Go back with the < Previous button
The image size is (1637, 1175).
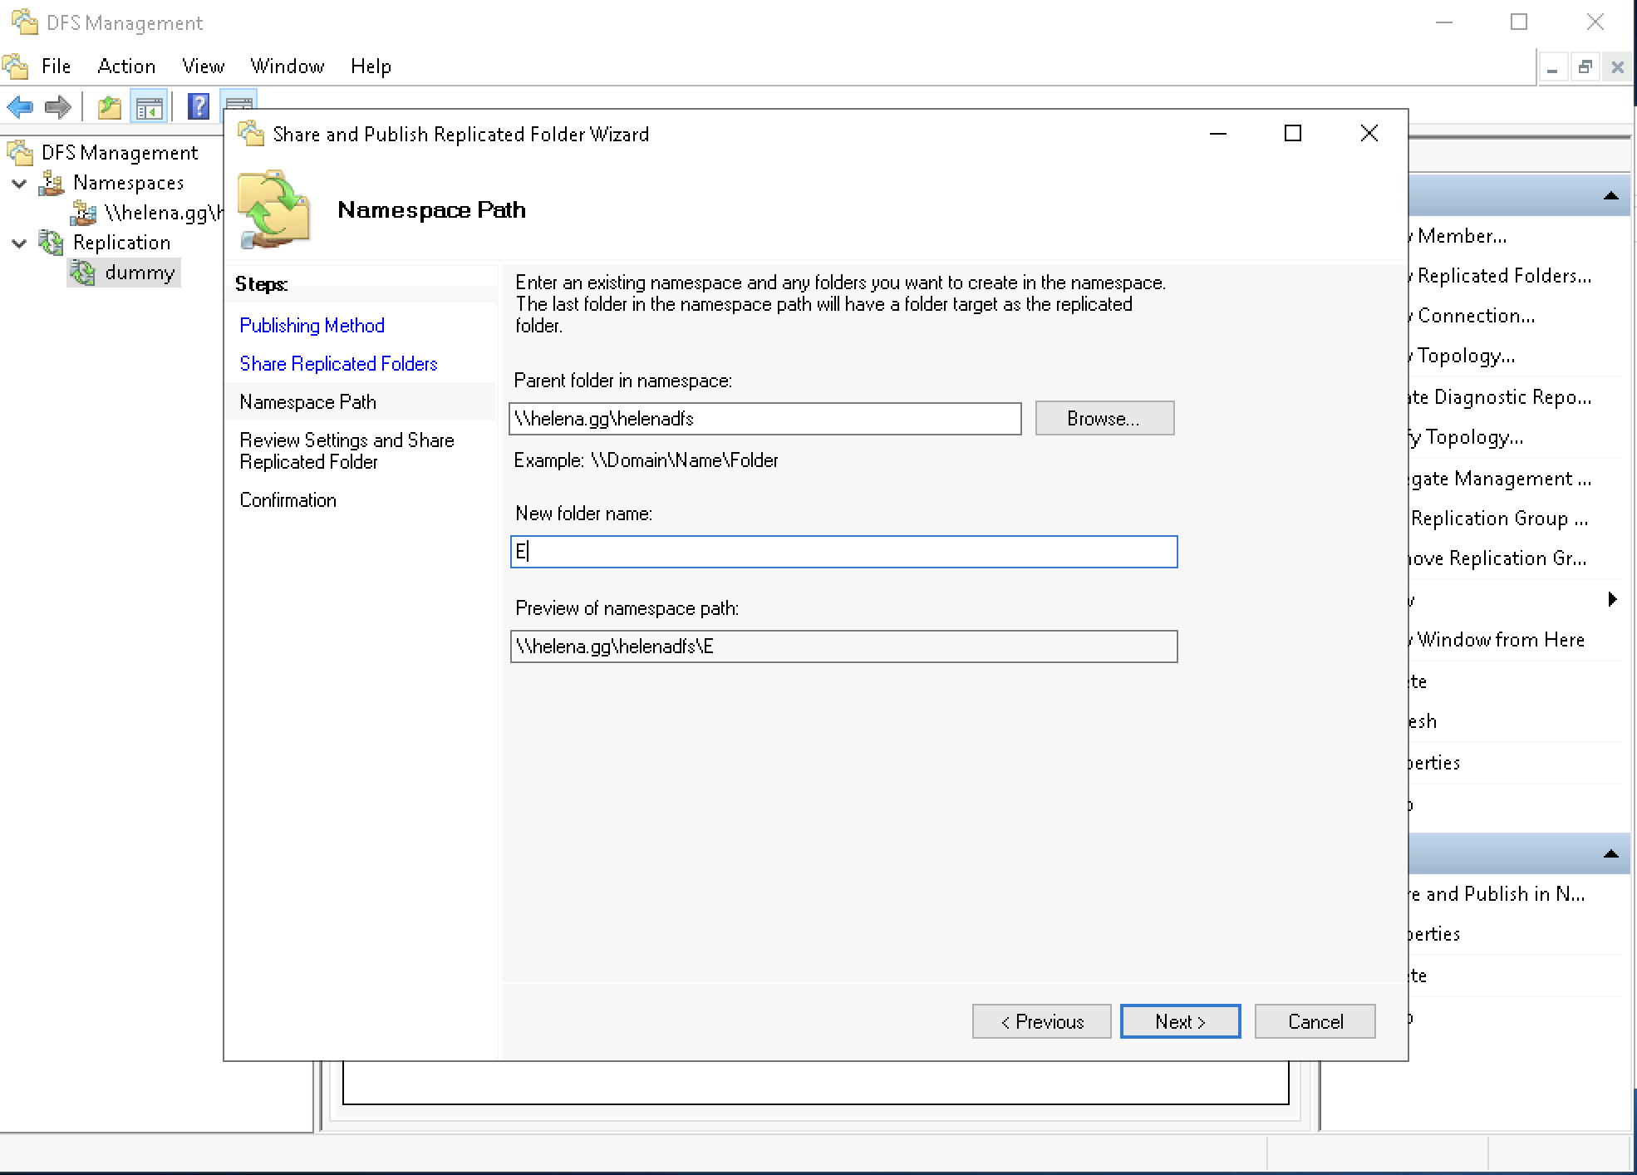click(x=1041, y=1021)
